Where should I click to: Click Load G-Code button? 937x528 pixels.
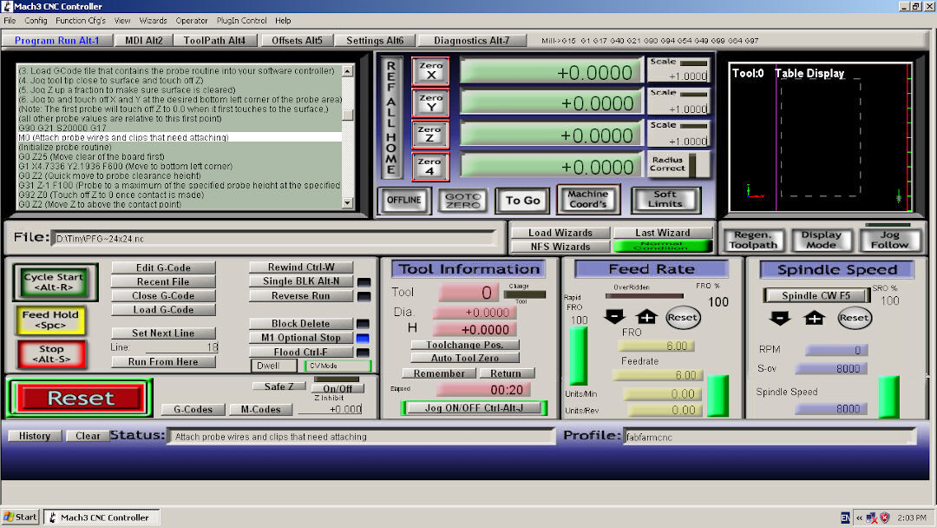click(x=163, y=310)
